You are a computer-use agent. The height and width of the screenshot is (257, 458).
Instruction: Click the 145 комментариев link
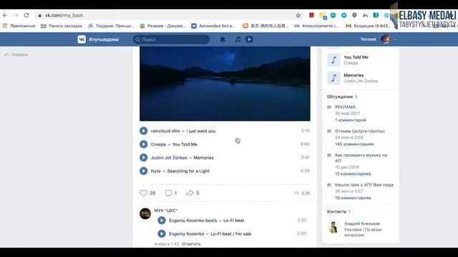(354, 144)
